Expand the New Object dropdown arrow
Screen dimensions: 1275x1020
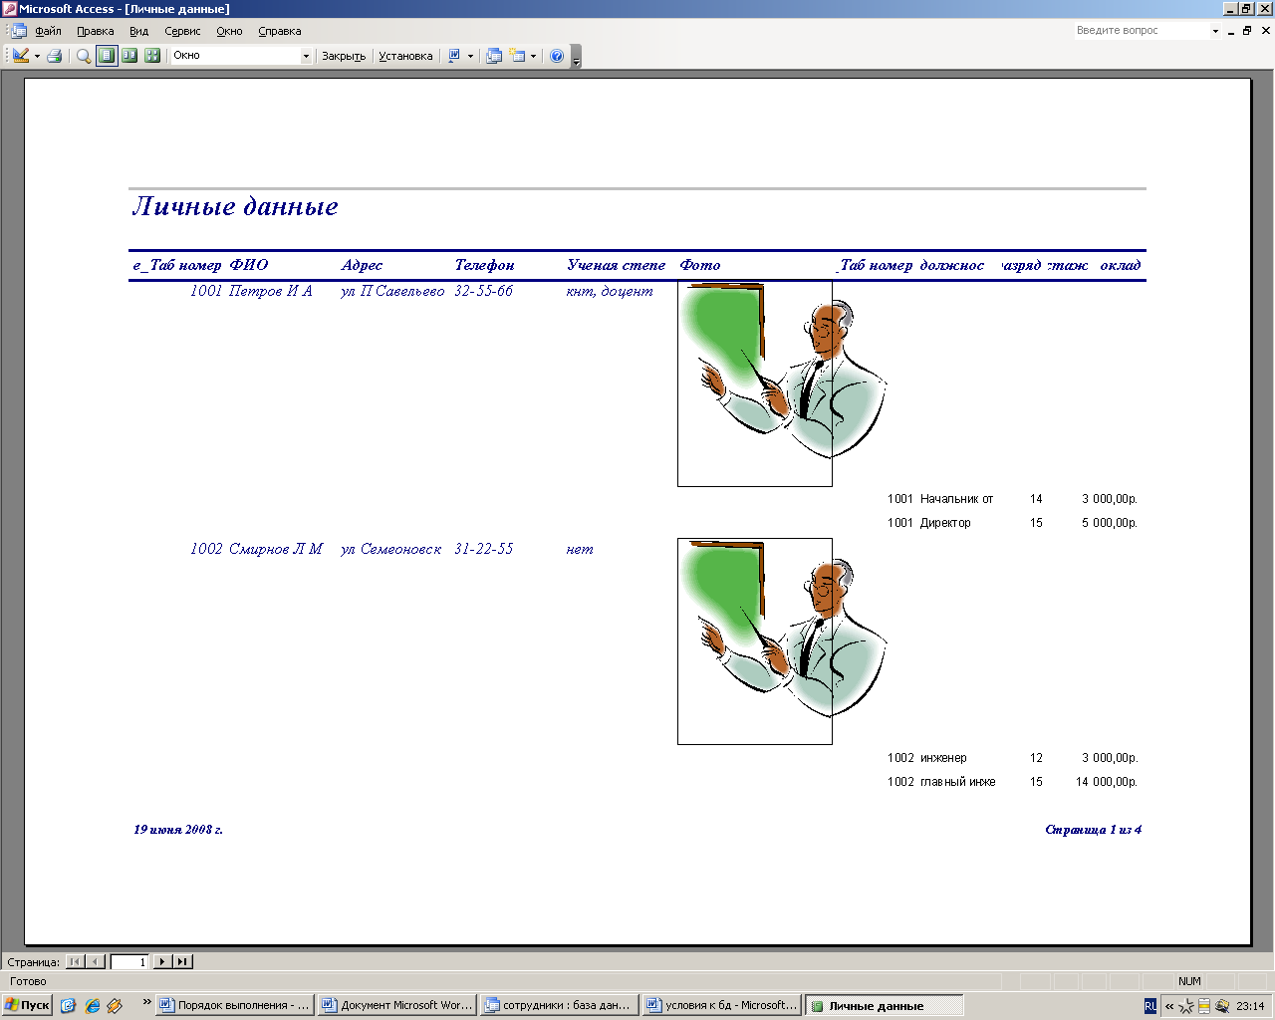pyautogui.click(x=533, y=56)
